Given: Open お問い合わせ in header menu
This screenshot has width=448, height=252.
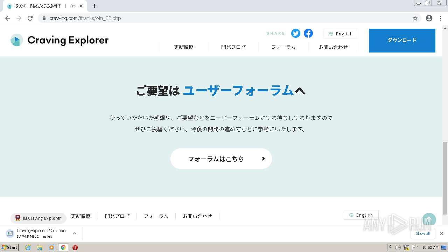Looking at the screenshot, I should [x=333, y=47].
